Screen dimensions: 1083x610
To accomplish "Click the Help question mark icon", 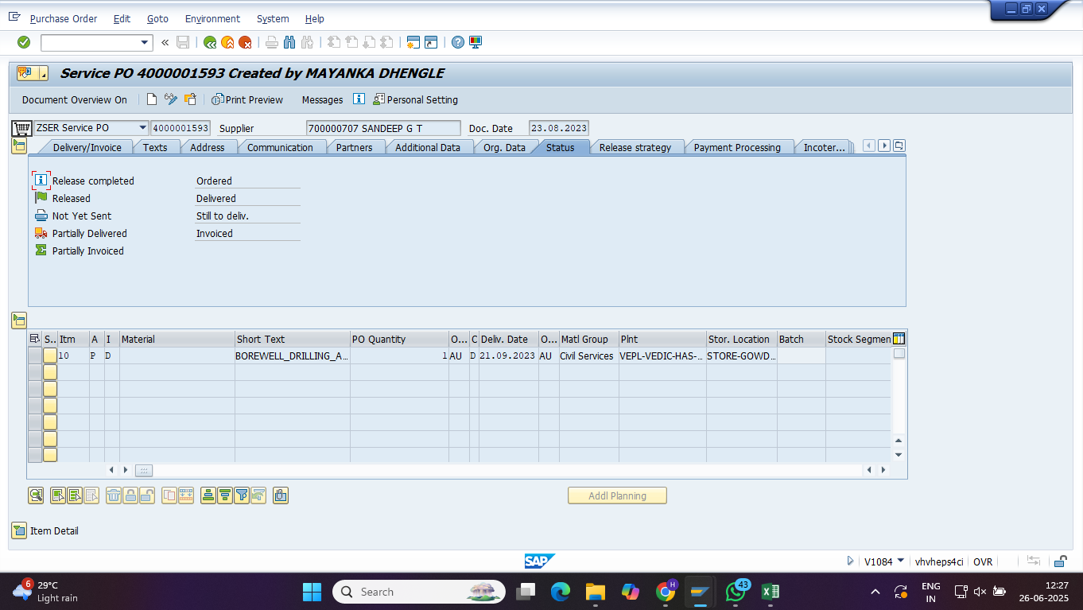I will coord(458,42).
